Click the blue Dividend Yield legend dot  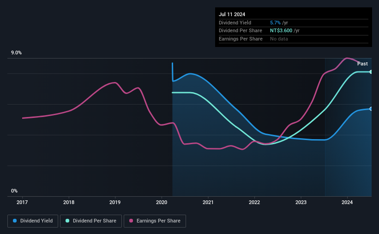(15, 221)
